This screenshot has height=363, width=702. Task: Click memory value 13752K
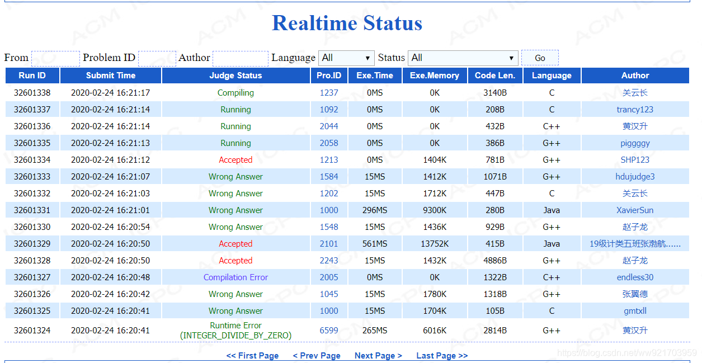(435, 244)
